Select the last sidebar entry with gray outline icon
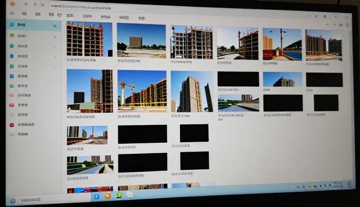360x207 pixels. click(19, 134)
